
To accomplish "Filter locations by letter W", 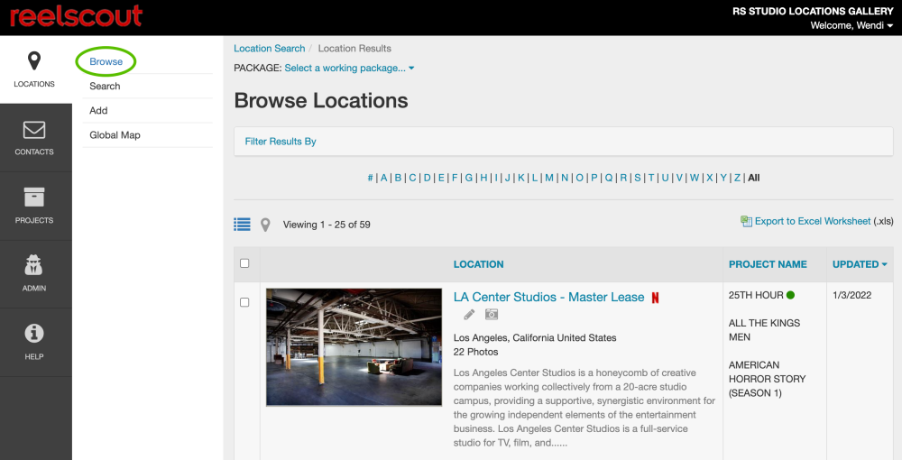I will 695,178.
